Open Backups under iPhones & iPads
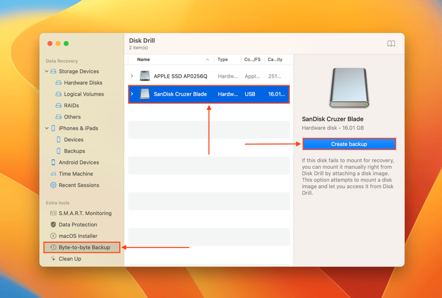442x298 pixels. (74, 151)
